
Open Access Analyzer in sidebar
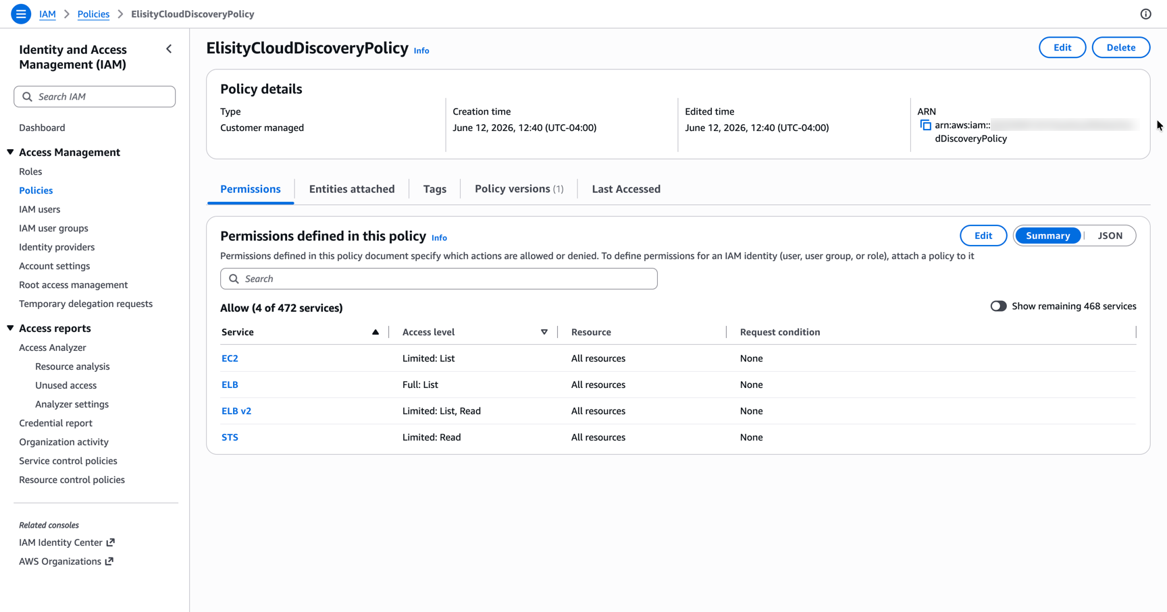53,347
